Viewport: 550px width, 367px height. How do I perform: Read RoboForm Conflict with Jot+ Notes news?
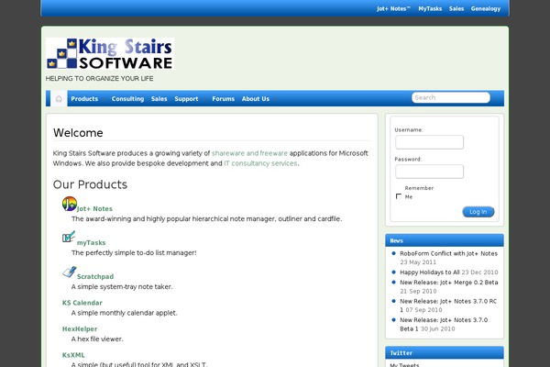click(448, 253)
